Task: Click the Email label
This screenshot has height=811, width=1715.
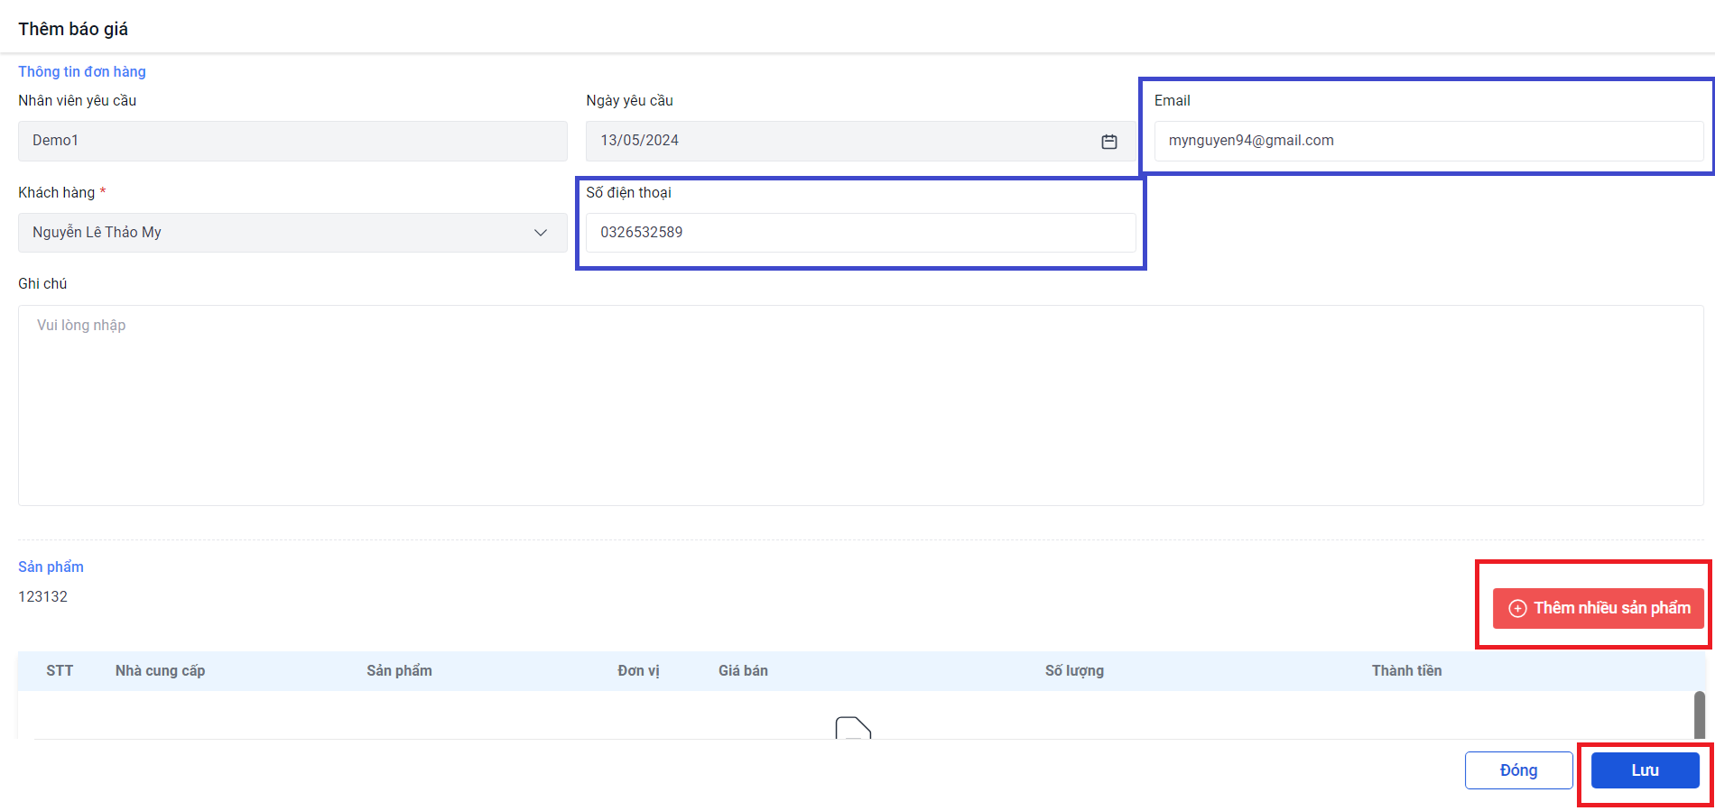Action: point(1172,100)
